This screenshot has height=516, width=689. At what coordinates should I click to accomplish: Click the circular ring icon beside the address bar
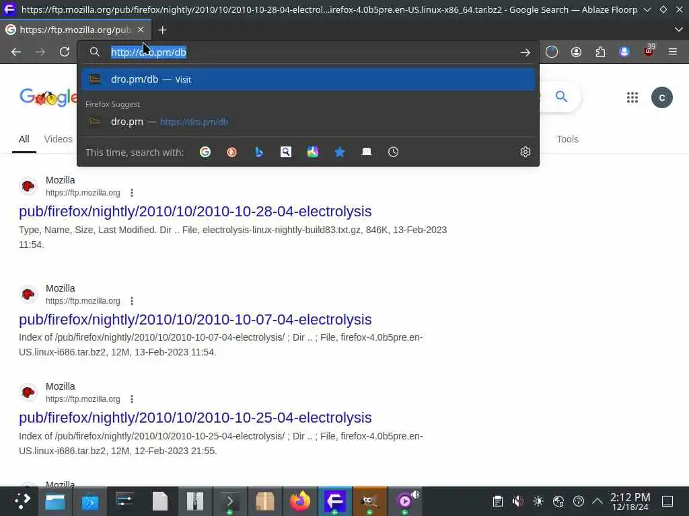point(552,52)
